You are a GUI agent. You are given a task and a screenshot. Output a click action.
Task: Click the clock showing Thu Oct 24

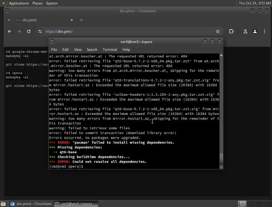[x=255, y=3]
